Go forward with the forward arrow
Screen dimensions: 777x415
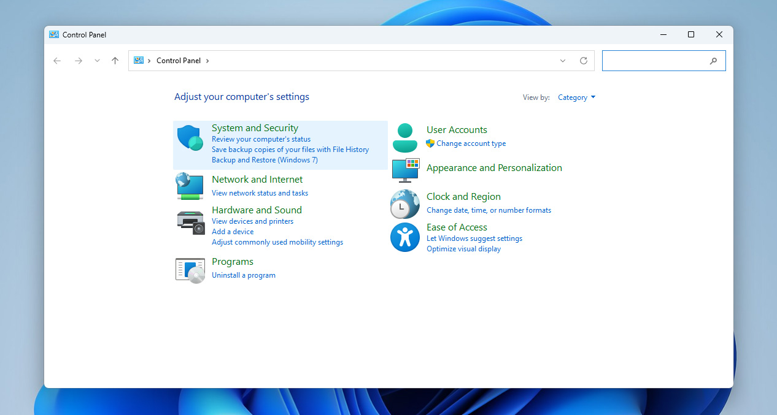coord(78,61)
